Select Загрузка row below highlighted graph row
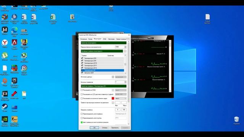 tap(103, 73)
